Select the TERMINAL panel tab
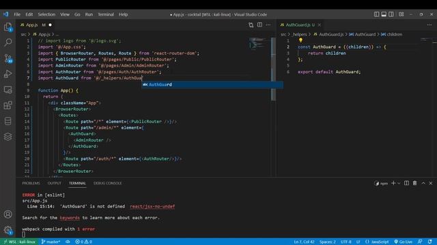437x245 pixels. pos(77,183)
